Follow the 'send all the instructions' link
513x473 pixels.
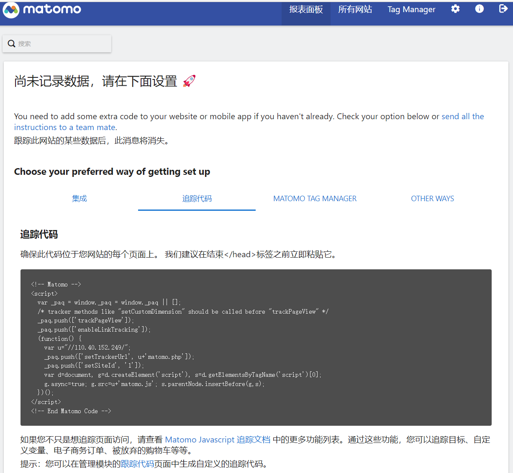click(249, 122)
